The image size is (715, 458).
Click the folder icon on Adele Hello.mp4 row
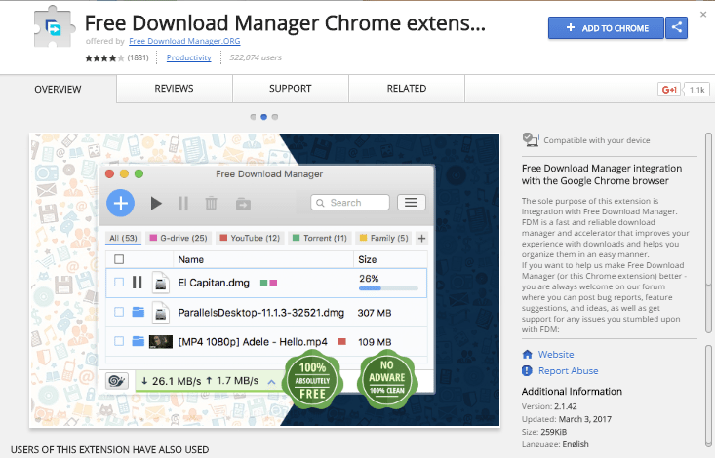click(x=139, y=341)
